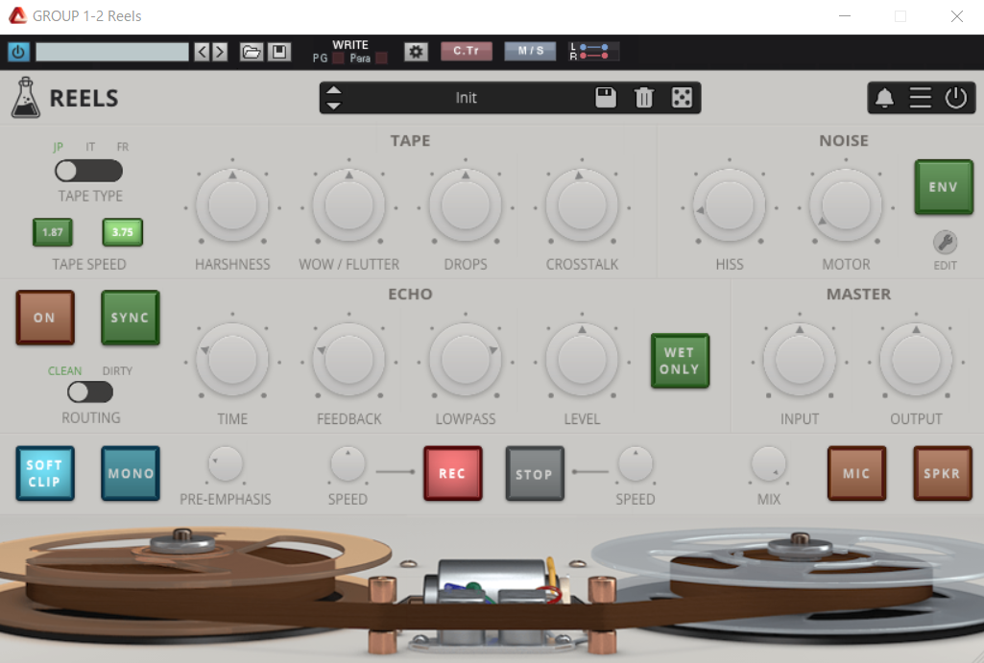Click the Crosstalk knob
Viewport: 984px width, 663px height.
(x=582, y=205)
